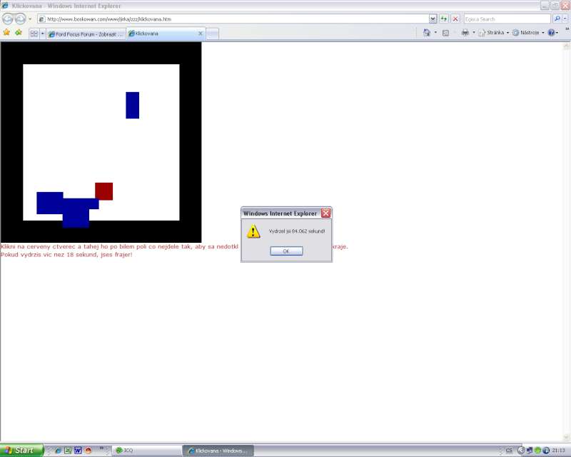This screenshot has width=571, height=457.
Task: Click the OK button in the alert
Action: point(286,251)
